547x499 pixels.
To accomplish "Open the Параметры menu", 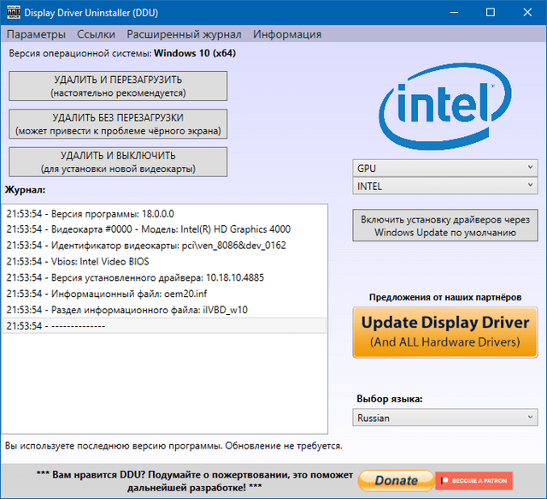I will [36, 34].
